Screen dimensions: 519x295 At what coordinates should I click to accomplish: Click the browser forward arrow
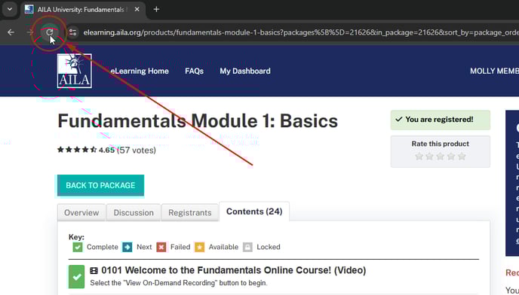coord(30,32)
